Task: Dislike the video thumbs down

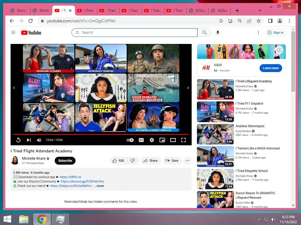Action: coord(133,161)
